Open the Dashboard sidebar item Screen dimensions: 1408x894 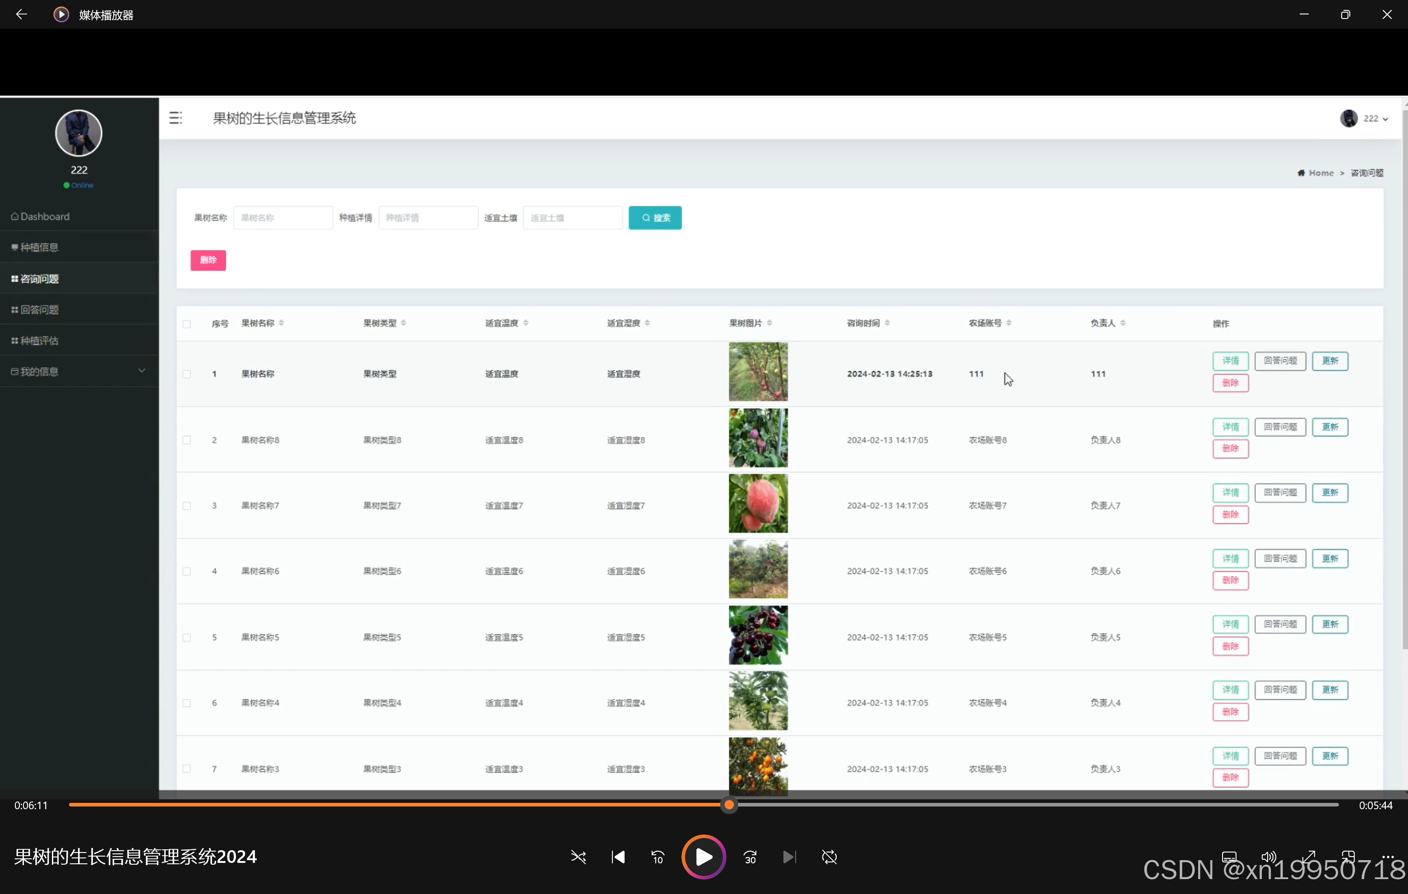pos(79,216)
